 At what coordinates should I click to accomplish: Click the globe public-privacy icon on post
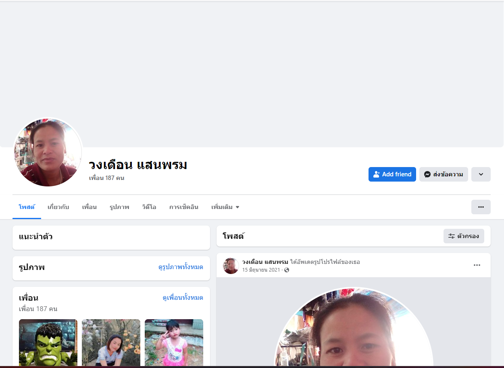(x=287, y=270)
